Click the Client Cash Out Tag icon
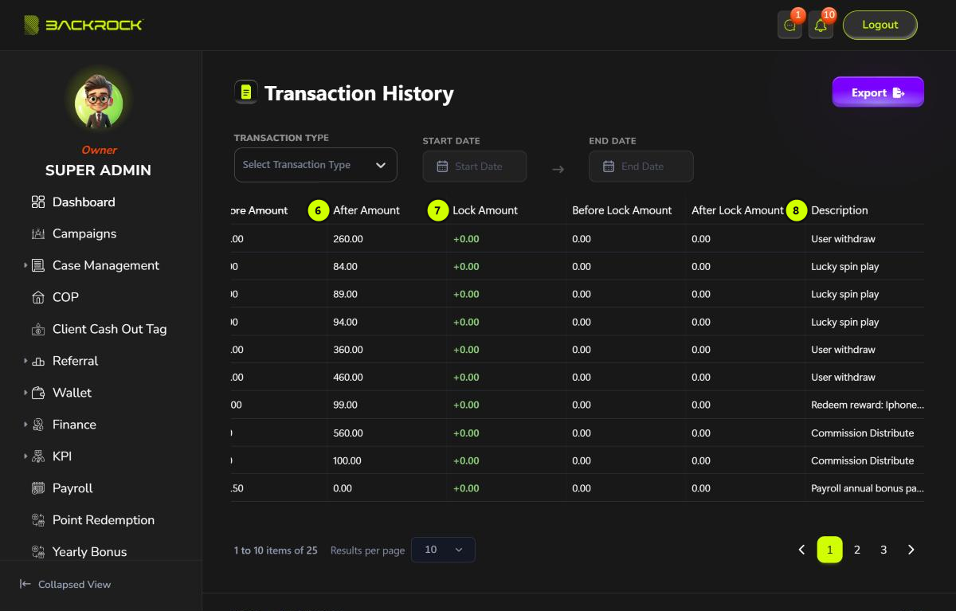 coord(38,330)
